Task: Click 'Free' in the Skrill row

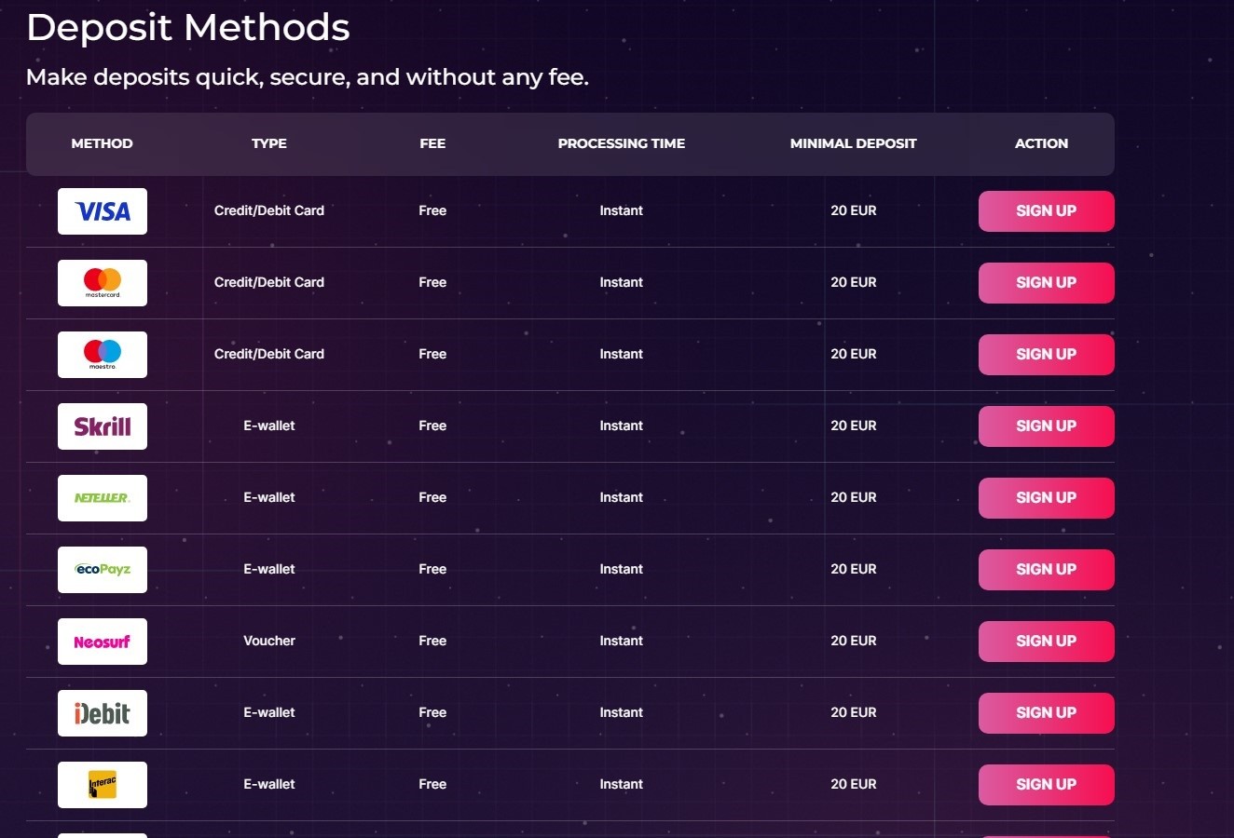Action: click(432, 426)
